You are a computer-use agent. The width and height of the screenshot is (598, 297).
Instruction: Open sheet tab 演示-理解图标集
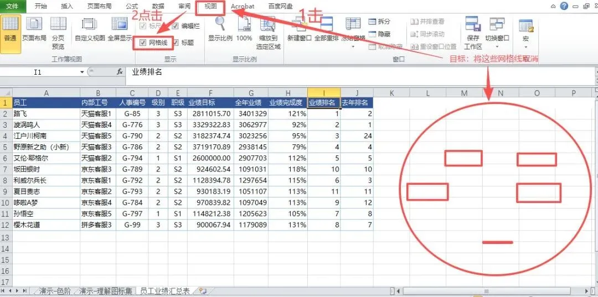point(106,291)
